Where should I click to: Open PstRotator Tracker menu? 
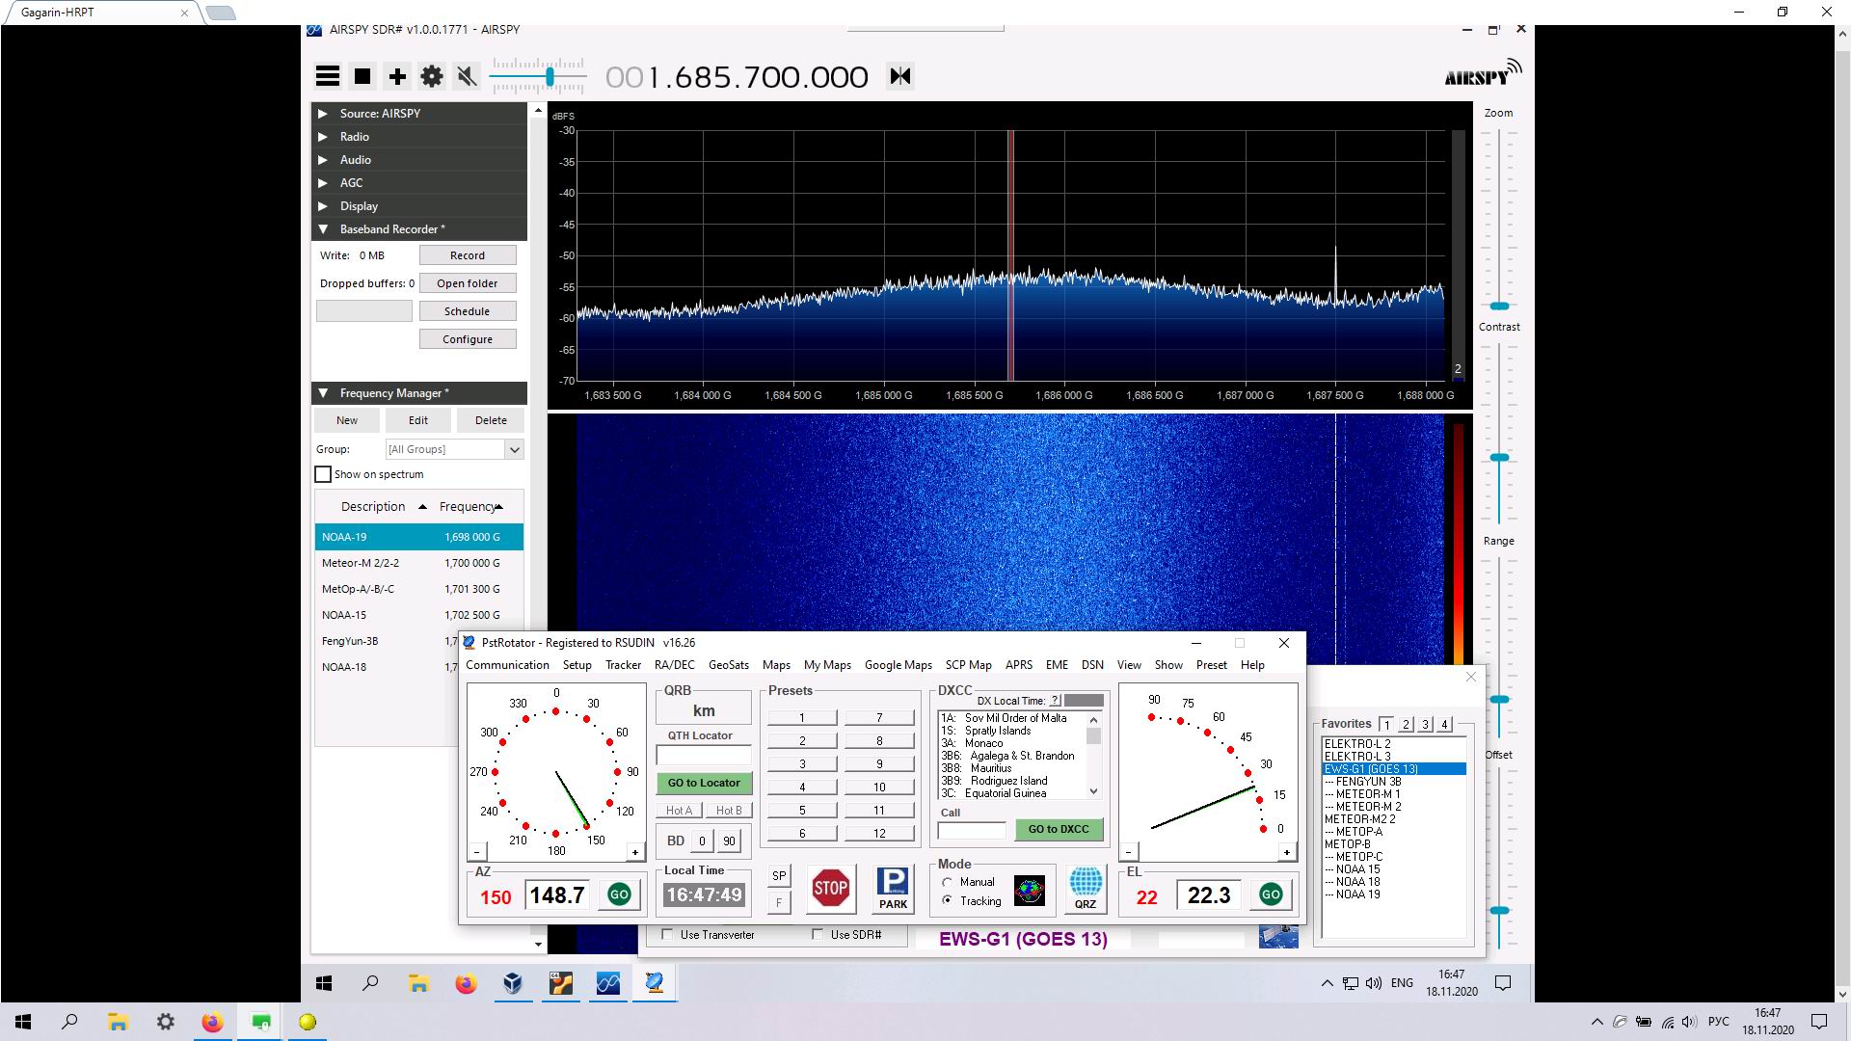[623, 665]
